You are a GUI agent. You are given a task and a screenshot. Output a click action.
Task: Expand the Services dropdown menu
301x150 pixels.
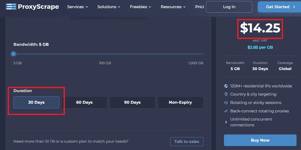[x=78, y=7]
